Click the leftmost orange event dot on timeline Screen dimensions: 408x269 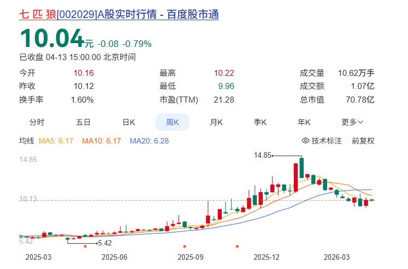pyautogui.click(x=85, y=247)
